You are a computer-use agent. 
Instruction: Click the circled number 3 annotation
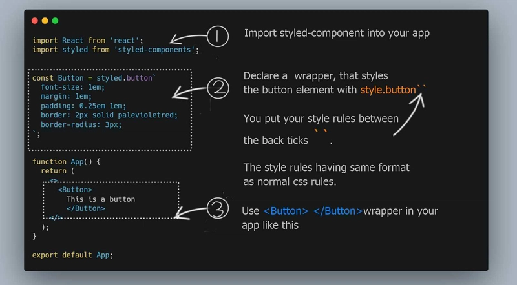(218, 208)
